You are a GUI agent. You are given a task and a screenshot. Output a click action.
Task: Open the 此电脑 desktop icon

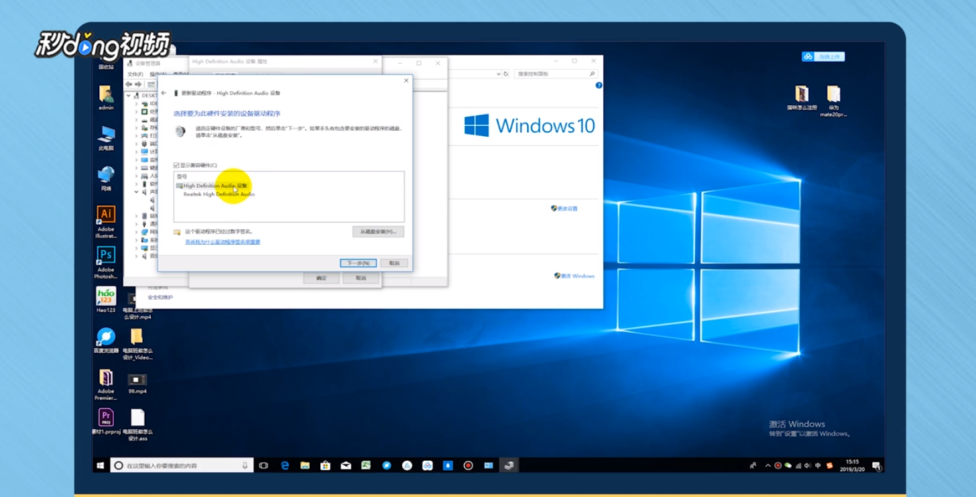pos(106,137)
